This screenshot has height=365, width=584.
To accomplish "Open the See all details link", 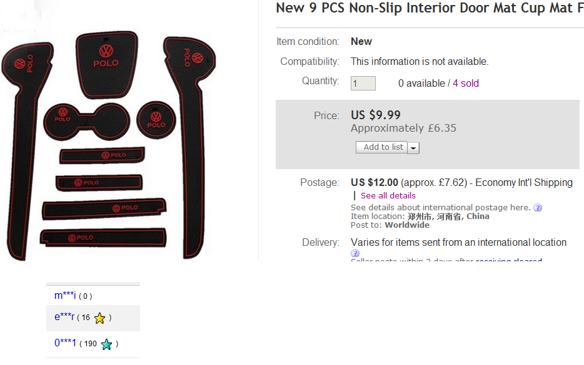I will tap(388, 195).
